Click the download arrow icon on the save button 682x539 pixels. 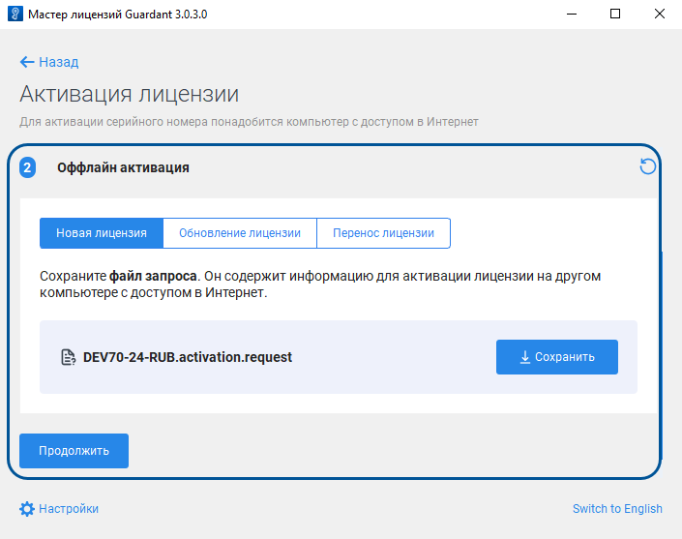click(525, 357)
